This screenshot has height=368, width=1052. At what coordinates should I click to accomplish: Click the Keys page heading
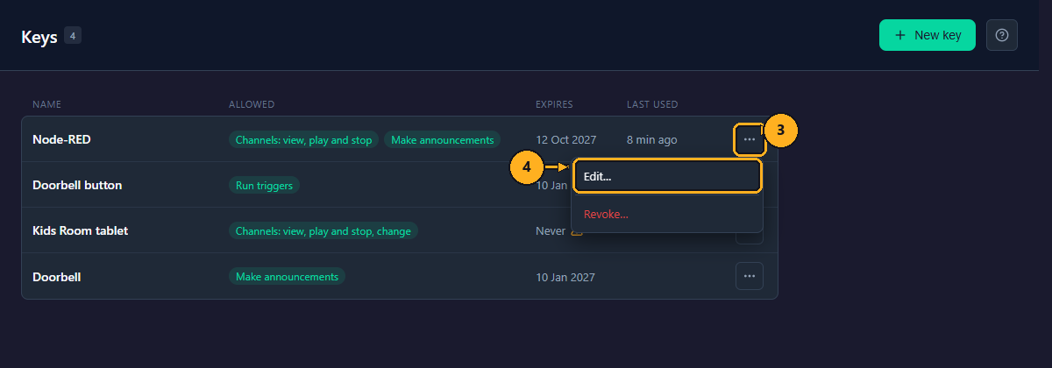click(x=39, y=36)
